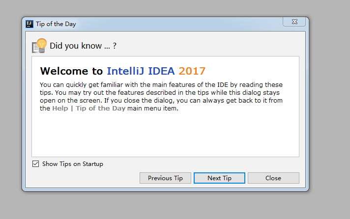Click the lightbulb tip icon

pyautogui.click(x=39, y=46)
